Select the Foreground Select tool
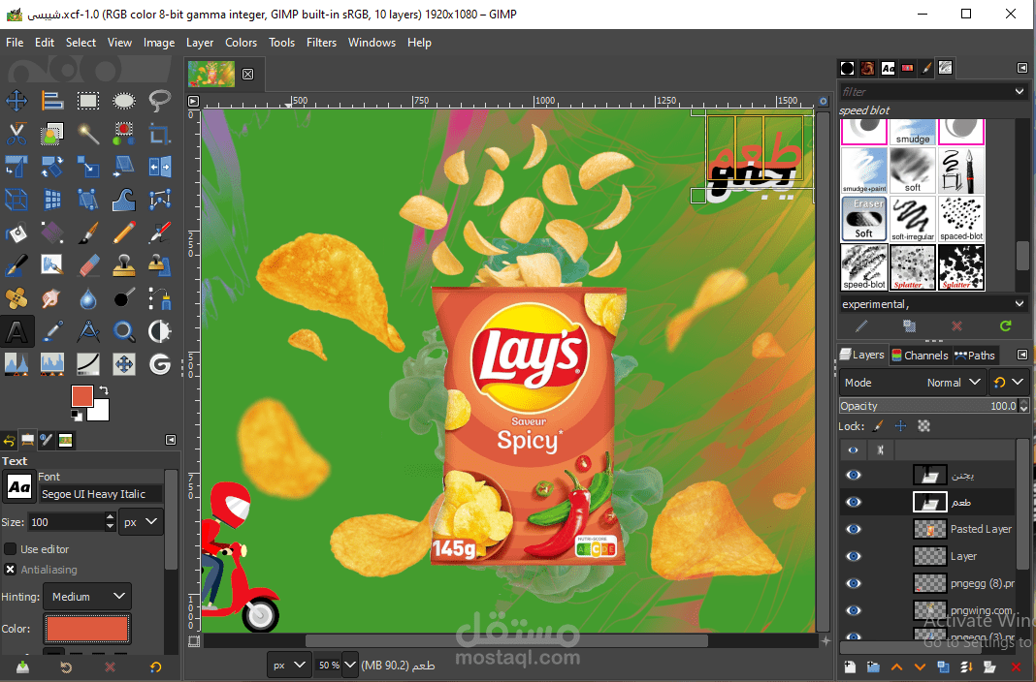 pos(52,134)
